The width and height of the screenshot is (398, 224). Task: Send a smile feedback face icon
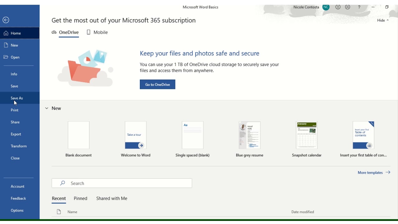click(x=338, y=7)
